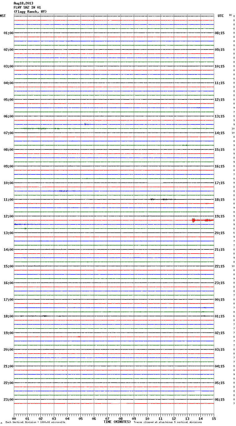Click the 12:15 UTC time label
This screenshot has width=236, height=426.
point(220,100)
